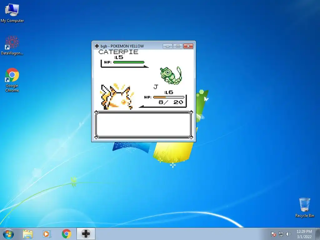320x240 pixels.
Task: Click the clock showing 12:29 PM
Action: (x=304, y=234)
